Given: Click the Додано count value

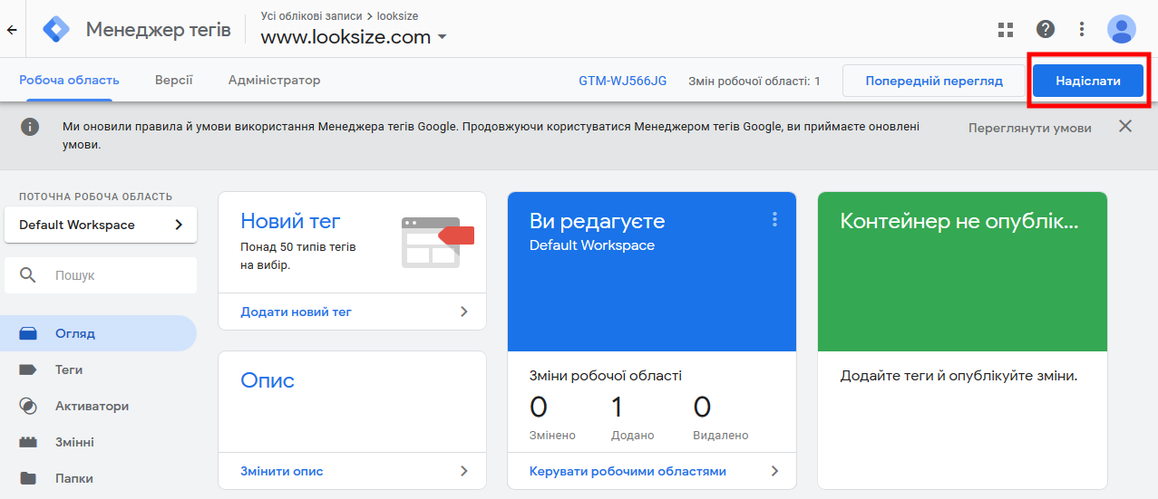Looking at the screenshot, I should [618, 407].
